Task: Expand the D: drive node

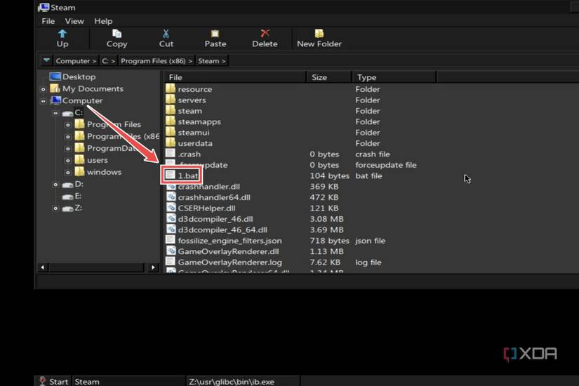Action: (55, 185)
